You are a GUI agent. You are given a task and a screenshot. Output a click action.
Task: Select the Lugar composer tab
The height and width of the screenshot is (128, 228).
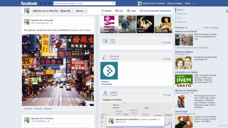(131, 11)
